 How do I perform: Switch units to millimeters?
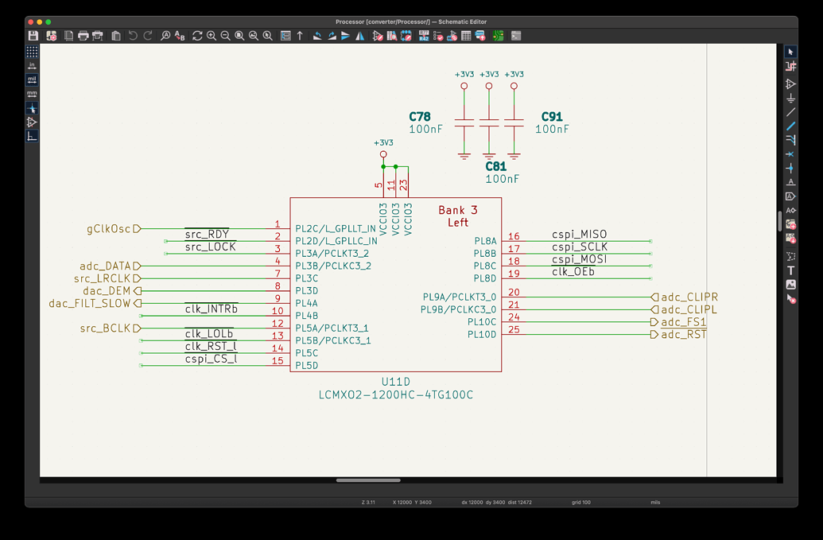point(32,94)
